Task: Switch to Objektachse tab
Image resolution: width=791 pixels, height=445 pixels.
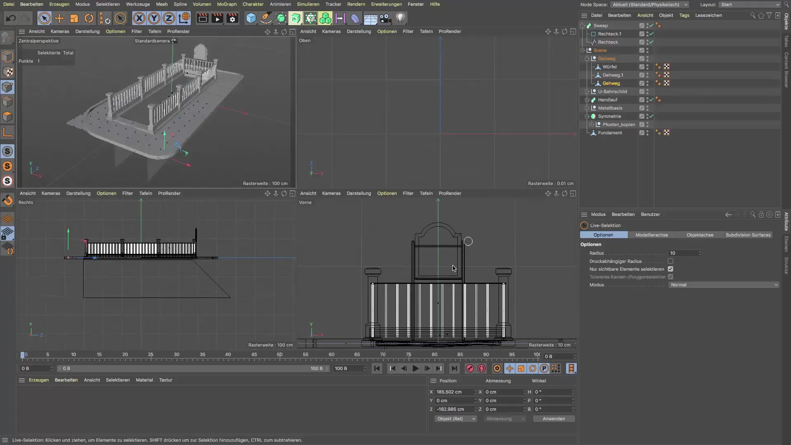Action: [700, 235]
